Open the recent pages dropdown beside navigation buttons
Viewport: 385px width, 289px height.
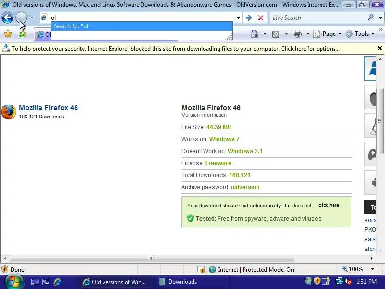tap(32, 18)
